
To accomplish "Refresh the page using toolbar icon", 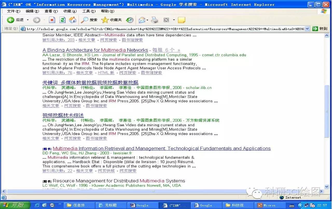I will pos(62,20).
